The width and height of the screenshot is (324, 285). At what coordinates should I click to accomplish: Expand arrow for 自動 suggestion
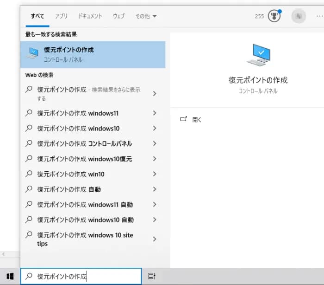tap(155, 189)
